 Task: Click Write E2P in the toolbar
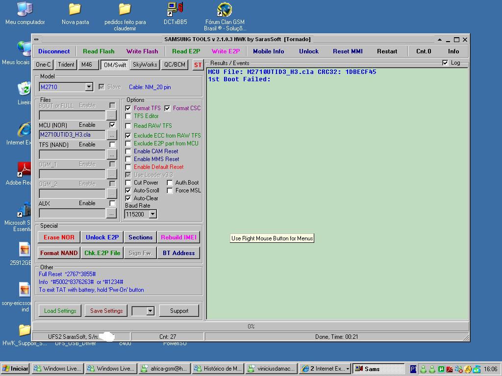pos(226,51)
